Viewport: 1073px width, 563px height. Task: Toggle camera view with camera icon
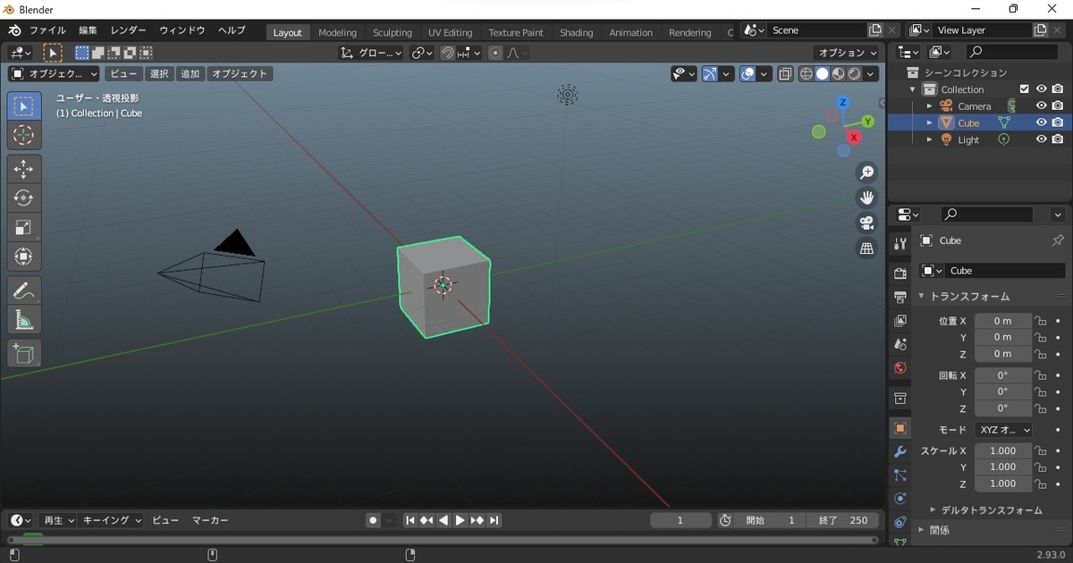click(x=866, y=223)
